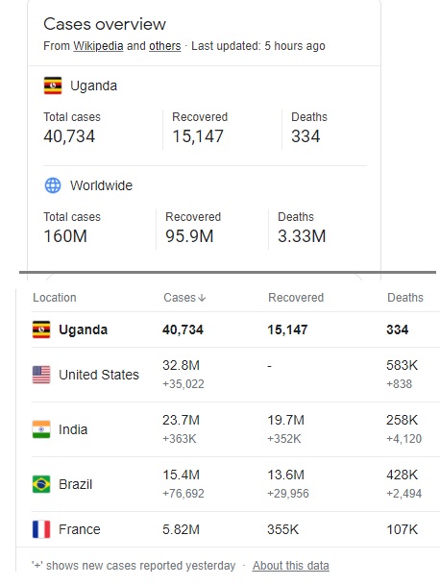The image size is (440, 585).
Task: Click the Cases sort arrow icon
Action: pyautogui.click(x=202, y=298)
